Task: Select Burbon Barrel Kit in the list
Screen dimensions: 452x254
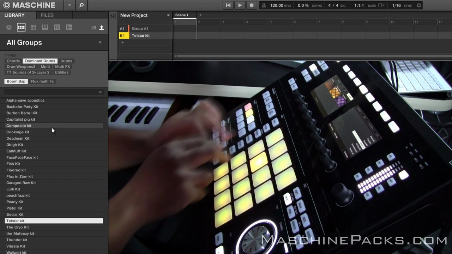Action: pyautogui.click(x=54, y=113)
